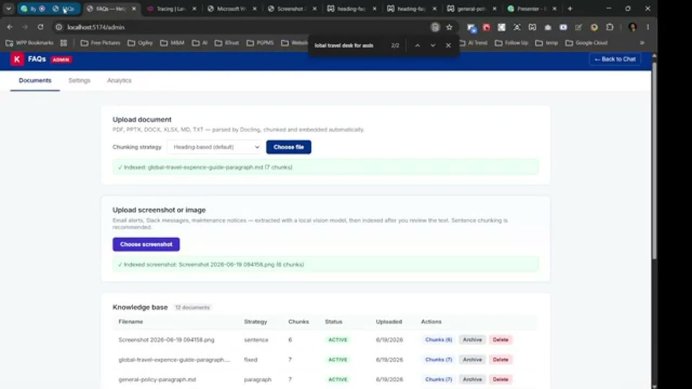The height and width of the screenshot is (389, 692).
Task: Open the Follow Up bookmark folder
Action: click(x=511, y=43)
